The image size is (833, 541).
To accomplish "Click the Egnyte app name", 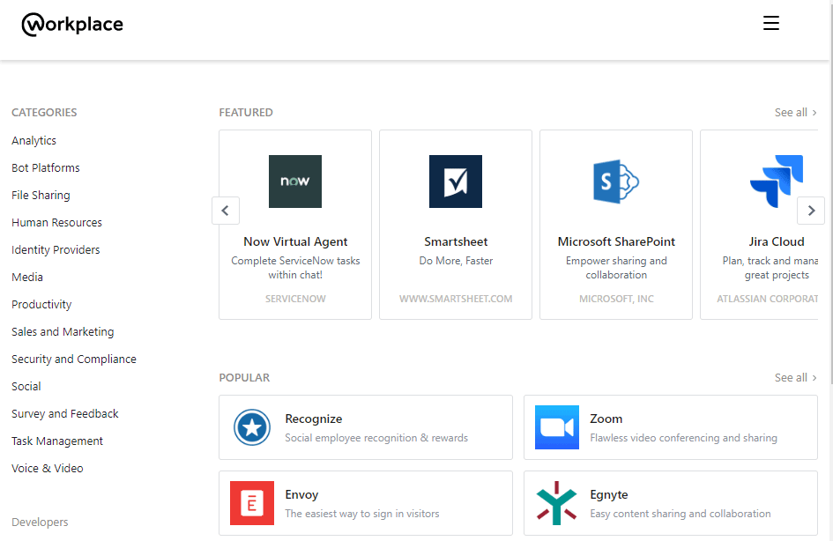I will (609, 495).
